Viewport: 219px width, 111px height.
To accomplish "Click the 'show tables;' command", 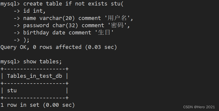I will tap(42, 62).
